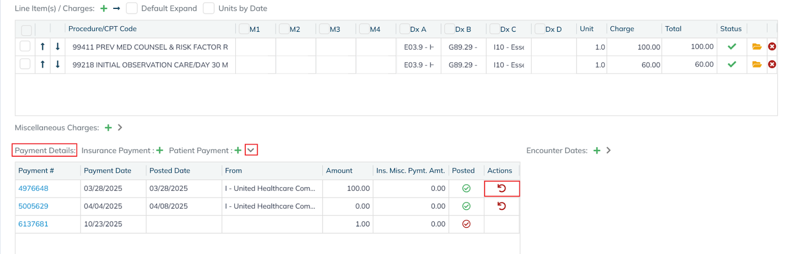Click the Payment Date column header
Image resolution: width=794 pixels, height=254 pixels.
click(108, 171)
